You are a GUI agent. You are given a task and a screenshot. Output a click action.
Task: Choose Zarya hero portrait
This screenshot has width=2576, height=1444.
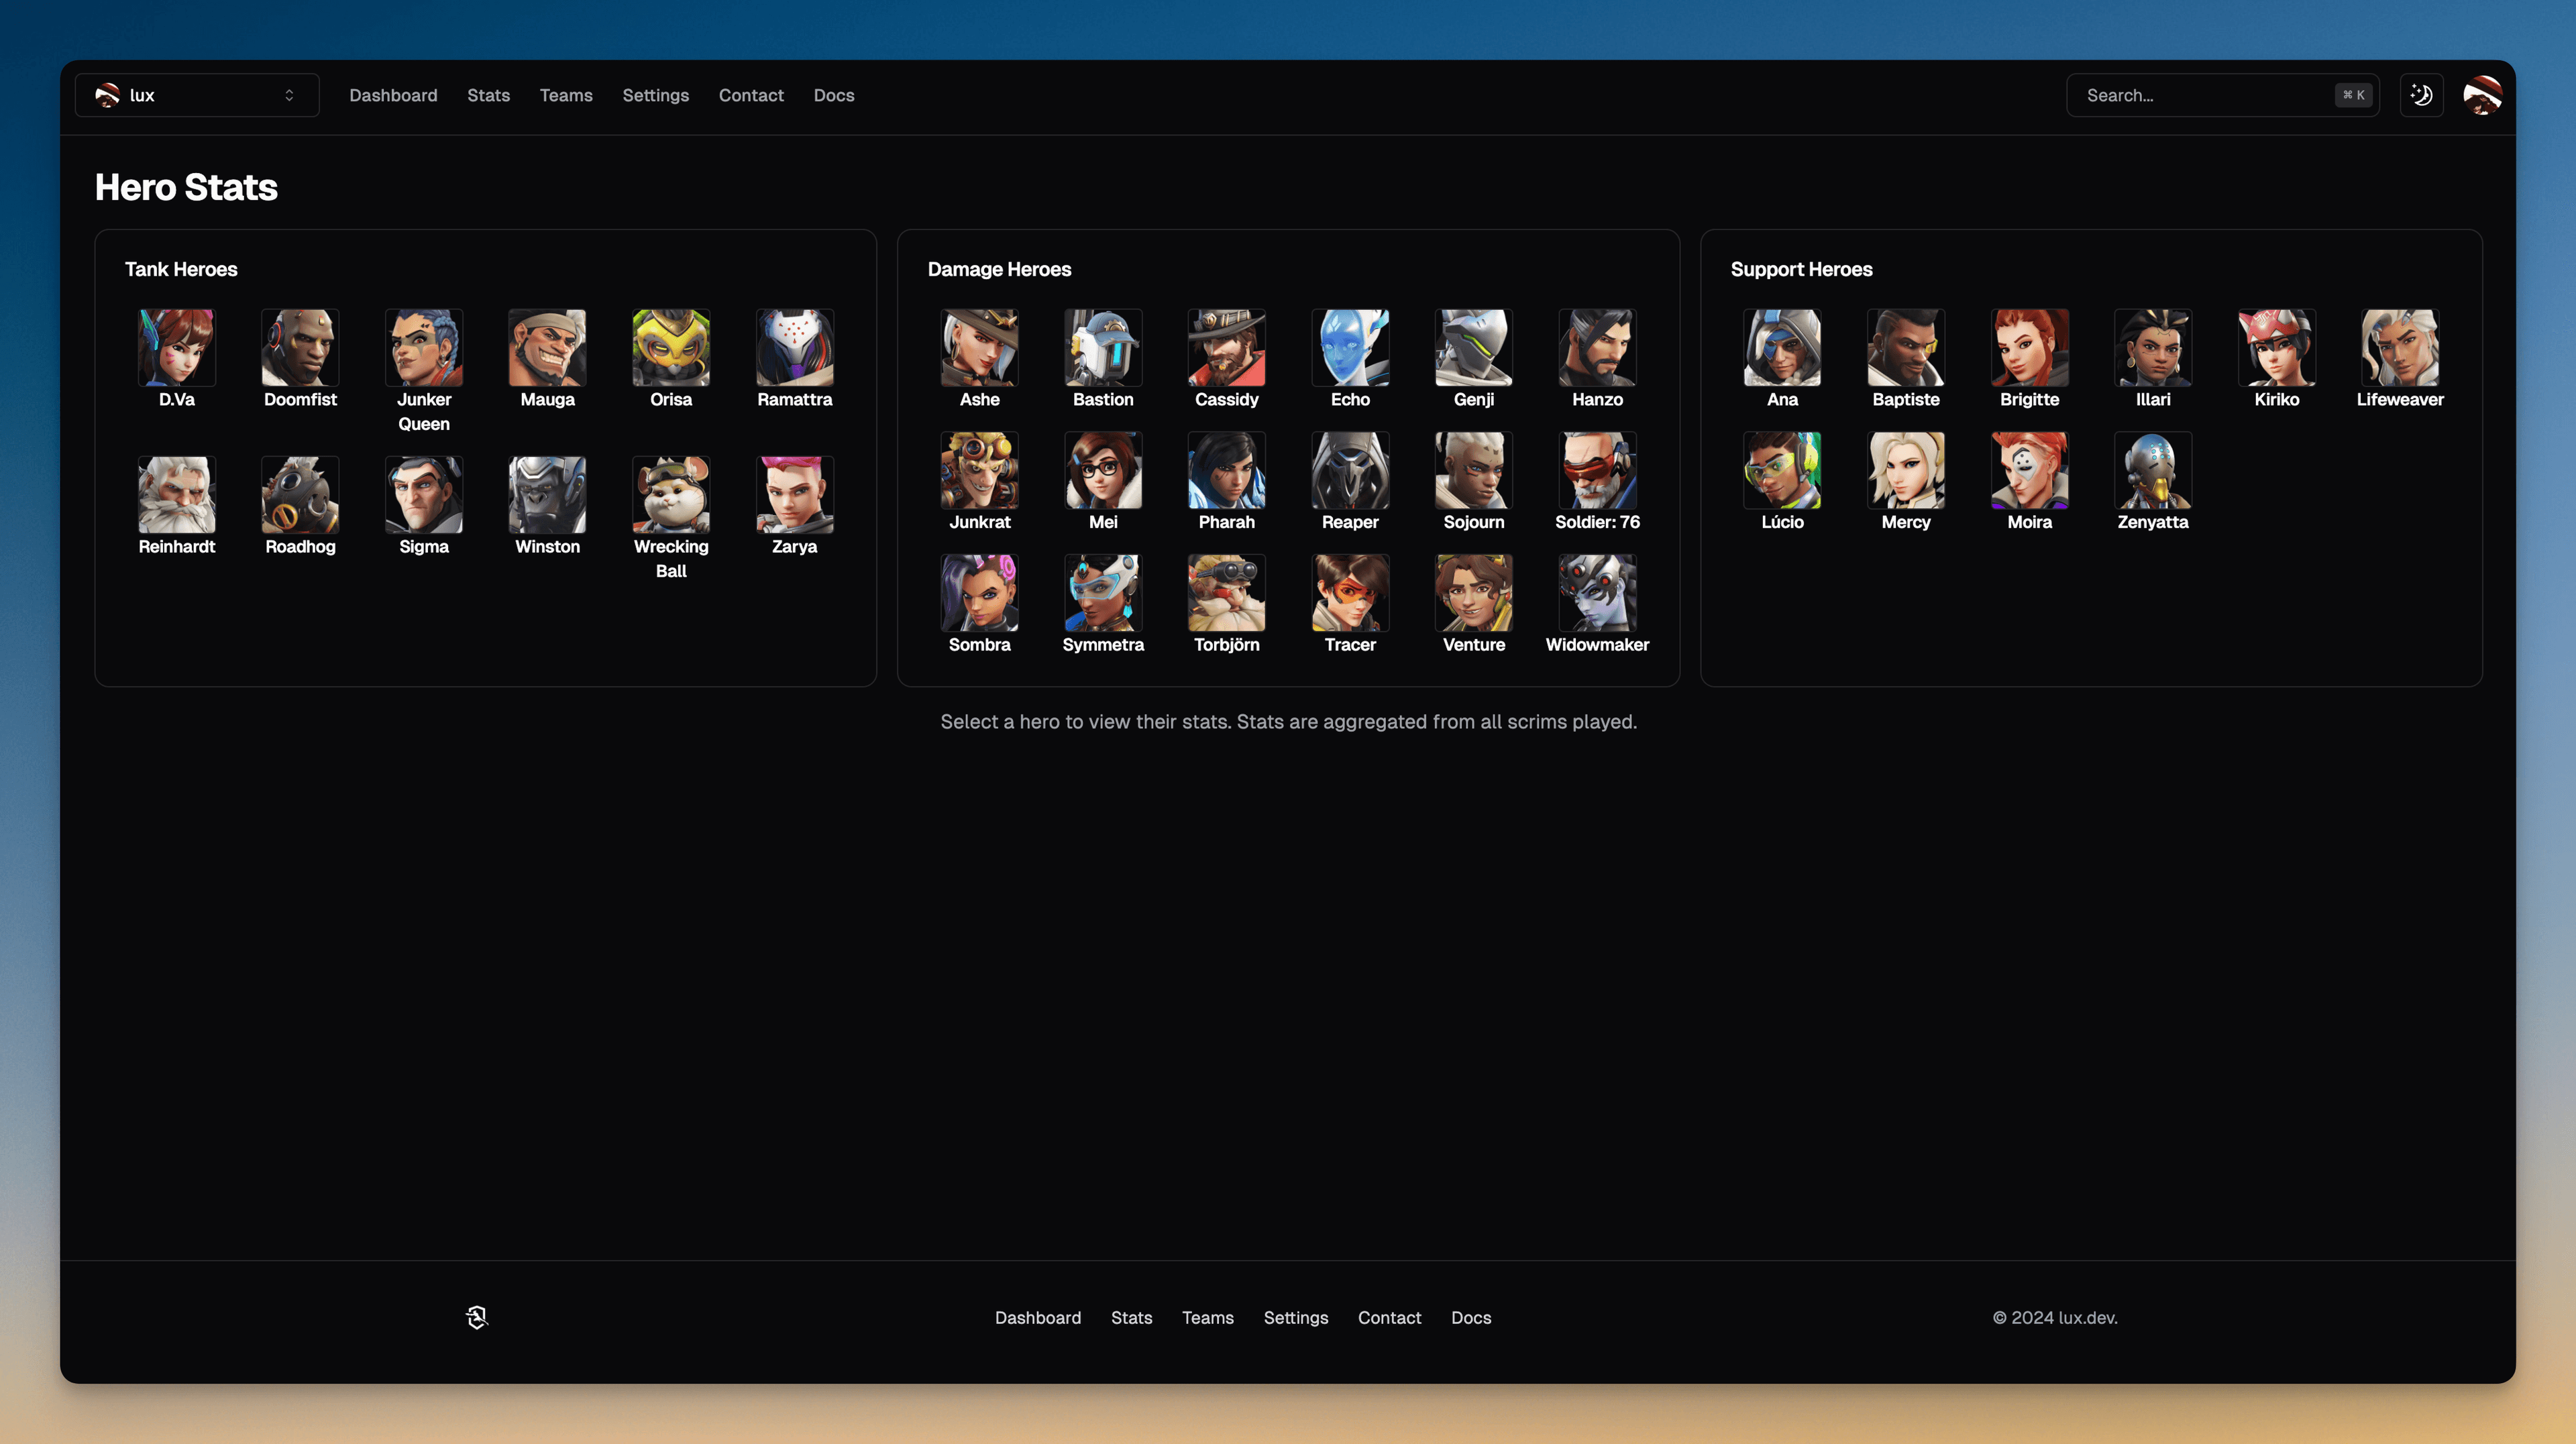794,494
